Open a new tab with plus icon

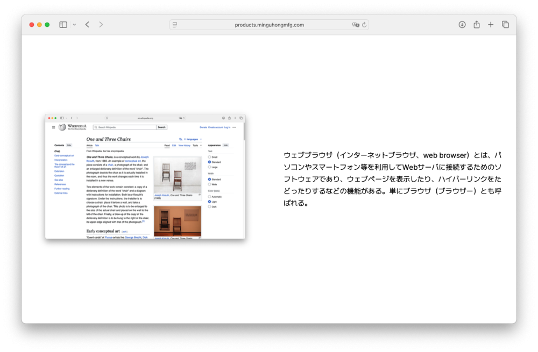491,25
